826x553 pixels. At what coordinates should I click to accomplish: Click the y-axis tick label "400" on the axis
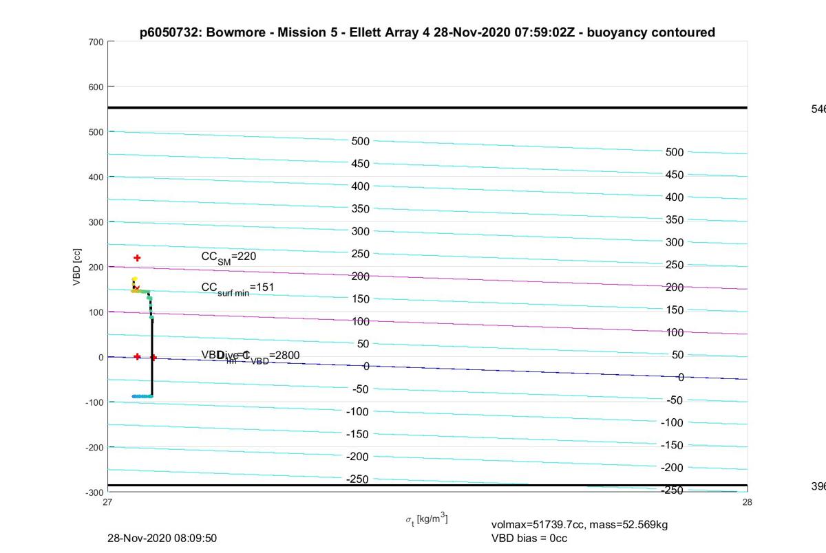96,177
